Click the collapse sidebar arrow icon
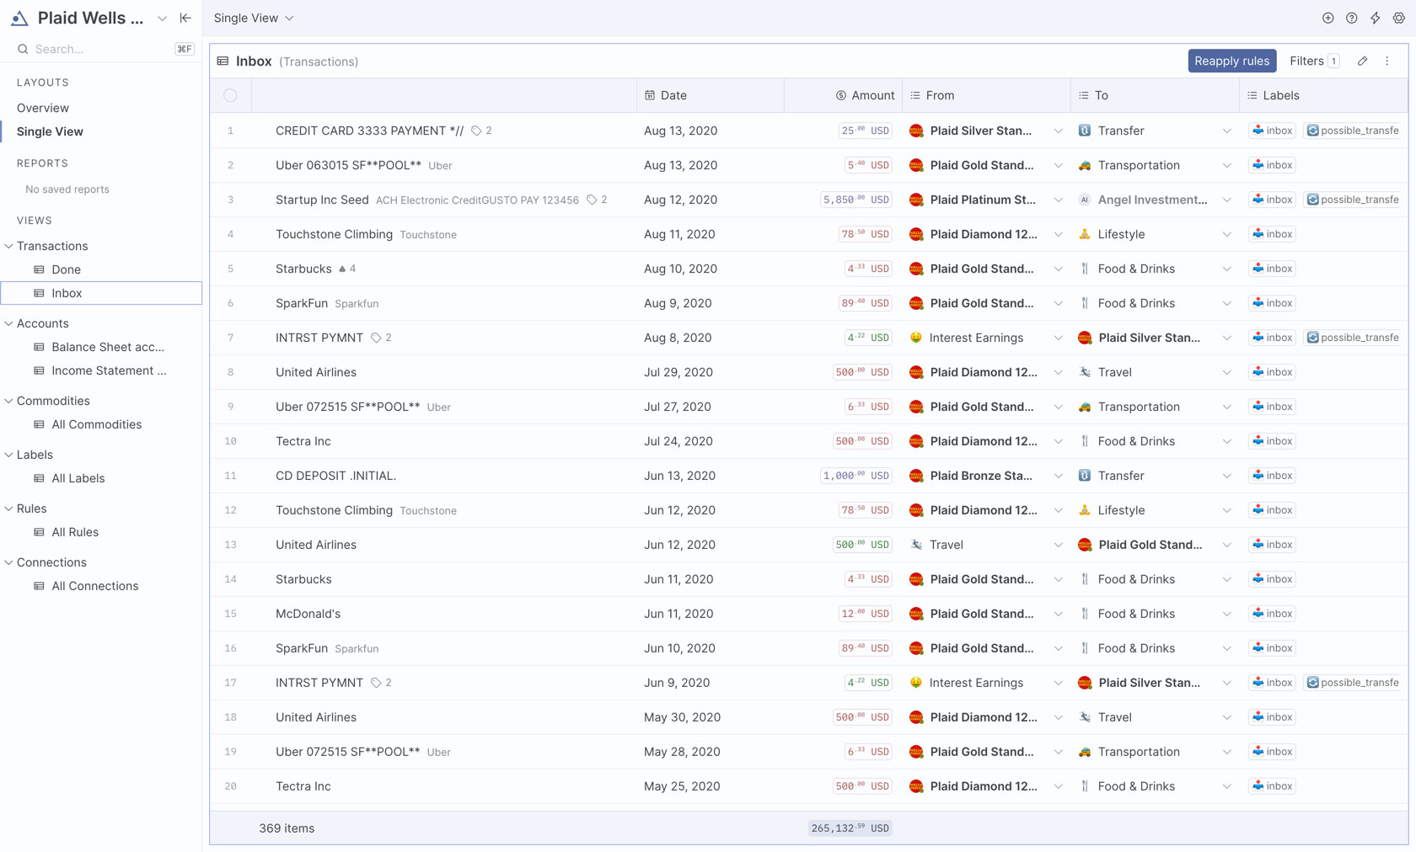Image resolution: width=1416 pixels, height=852 pixels. (x=185, y=18)
